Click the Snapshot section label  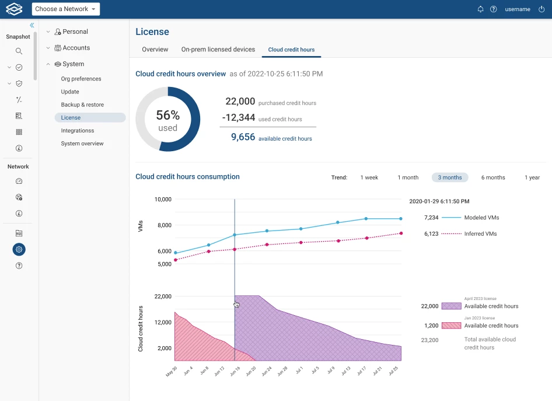(x=18, y=37)
